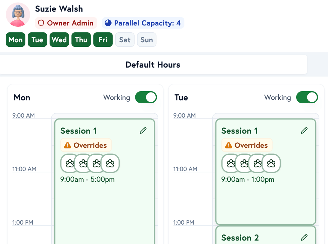Open Tuesday's Session 2 pencil edit icon
This screenshot has height=244, width=328.
point(304,237)
